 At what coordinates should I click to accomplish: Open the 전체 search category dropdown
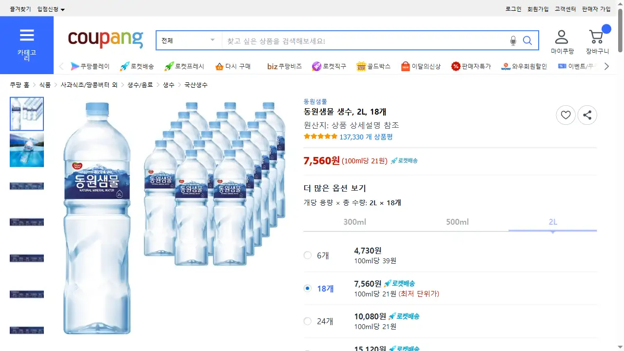tap(189, 40)
